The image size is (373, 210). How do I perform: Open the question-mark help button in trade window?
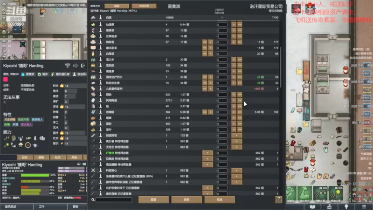[x=278, y=199]
